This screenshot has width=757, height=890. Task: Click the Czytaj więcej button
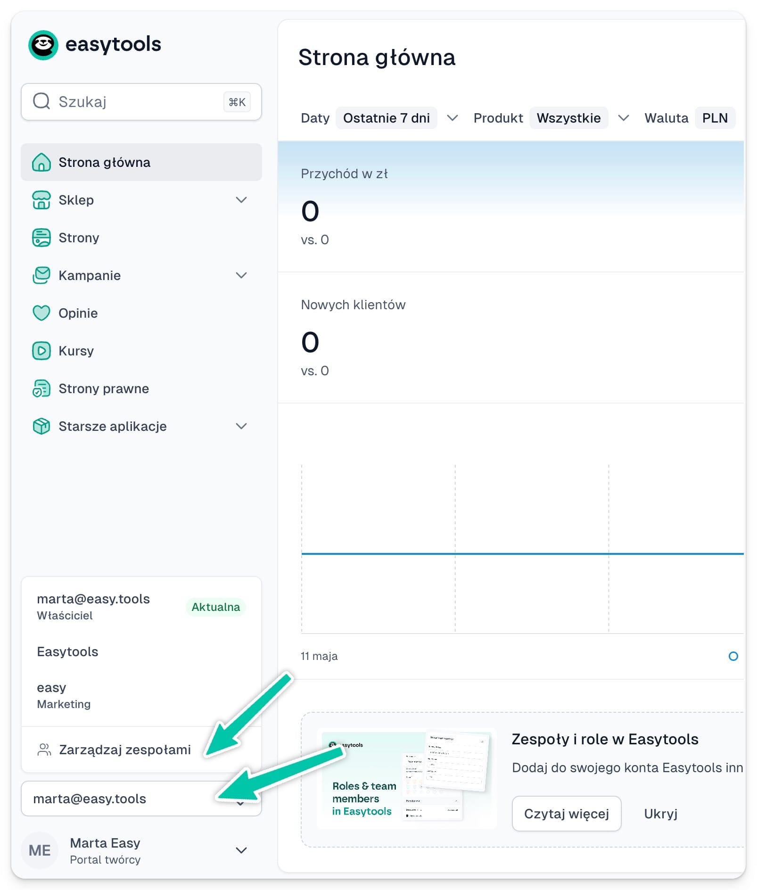(x=567, y=814)
